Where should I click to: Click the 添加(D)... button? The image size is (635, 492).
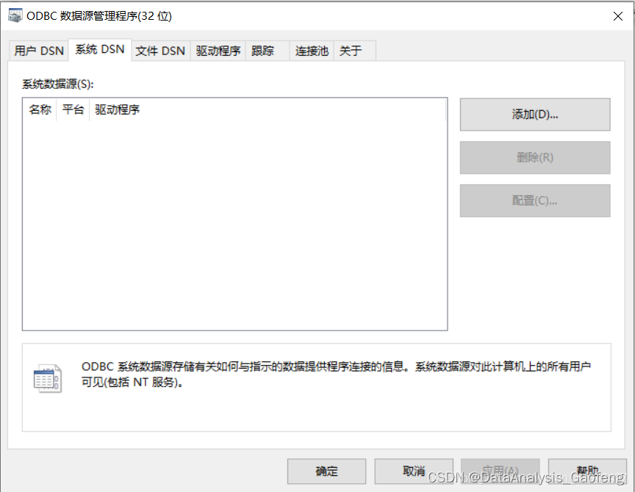pyautogui.click(x=535, y=115)
